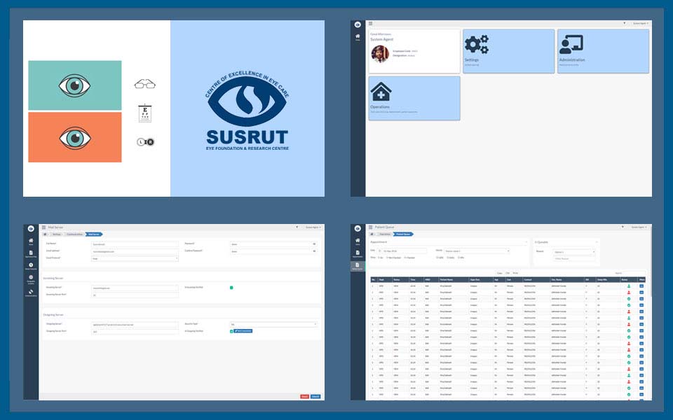Click the Communication breadcrumb in Mail Server
Image resolution: width=673 pixels, height=420 pixels.
coord(74,234)
